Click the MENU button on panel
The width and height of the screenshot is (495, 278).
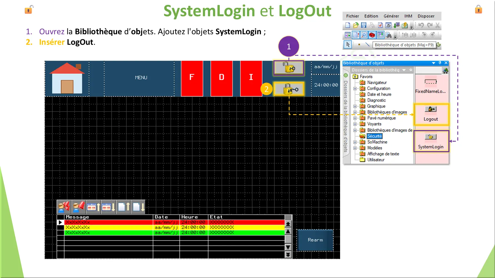(x=139, y=78)
